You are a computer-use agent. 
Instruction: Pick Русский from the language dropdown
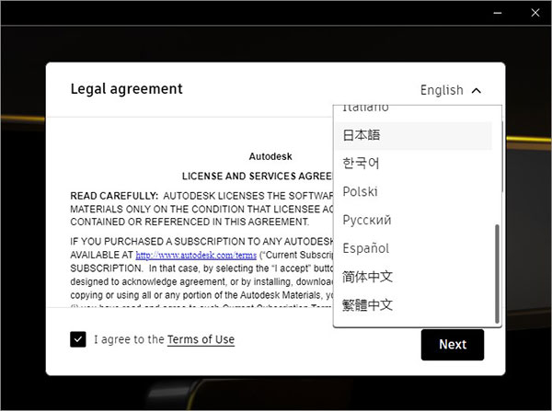(x=413, y=221)
